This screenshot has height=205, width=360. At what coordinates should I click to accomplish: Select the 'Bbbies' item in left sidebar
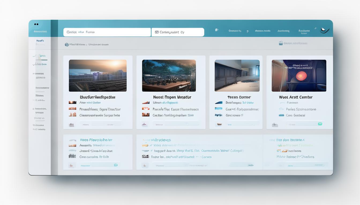40,96
